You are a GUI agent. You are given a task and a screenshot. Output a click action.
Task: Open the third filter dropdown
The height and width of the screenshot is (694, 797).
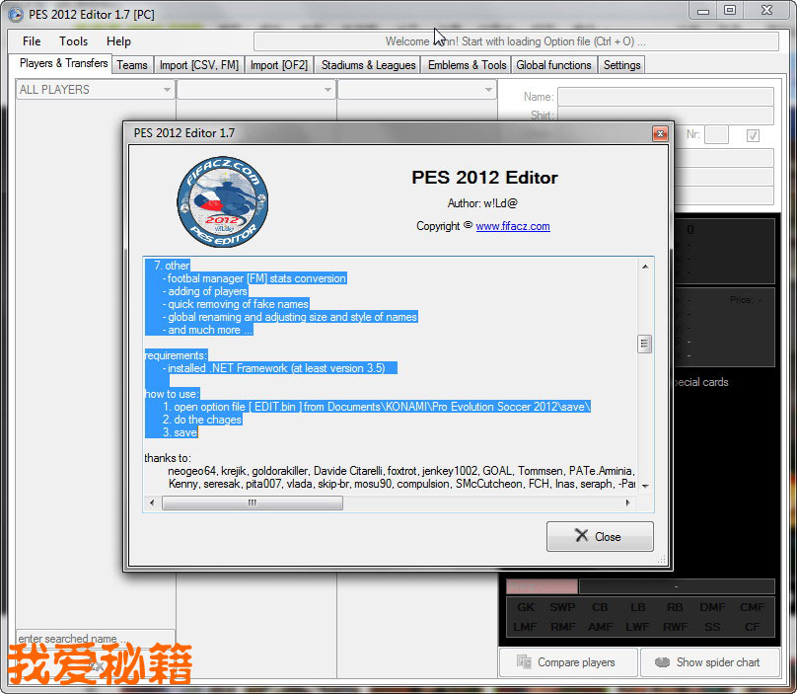click(488, 90)
